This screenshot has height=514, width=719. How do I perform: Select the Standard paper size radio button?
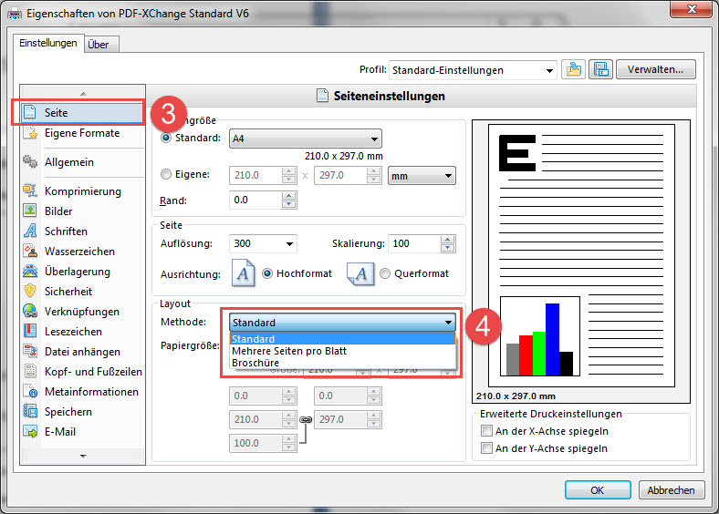coord(166,138)
